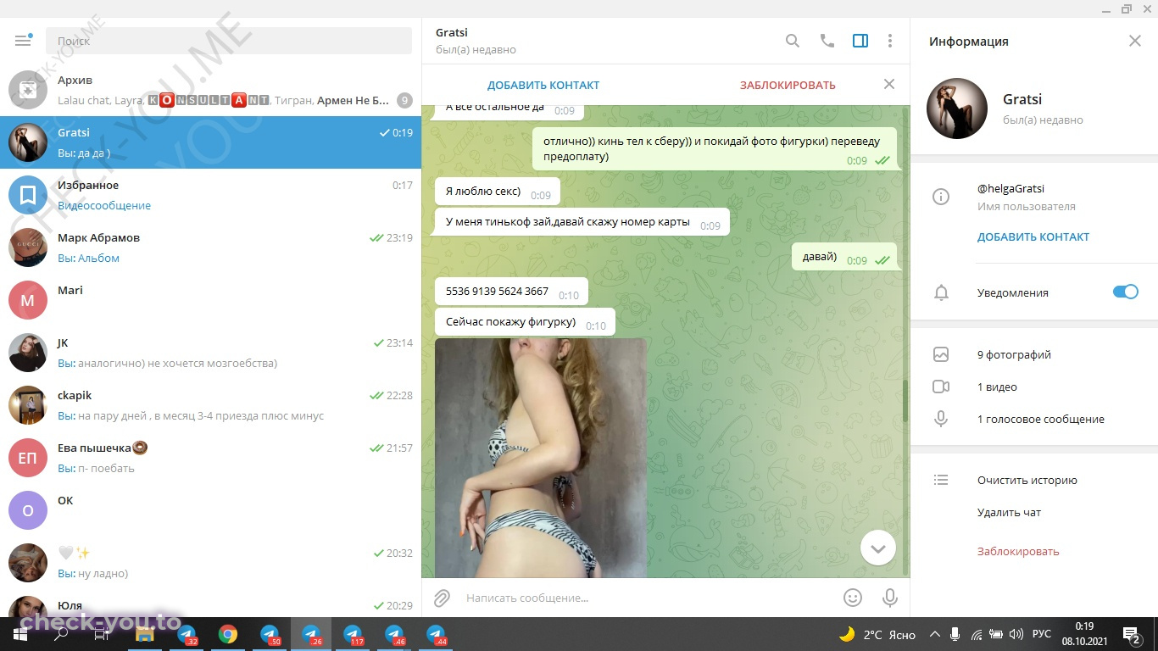This screenshot has height=651, width=1158.
Task: Open chat with Mari
Action: (210, 300)
